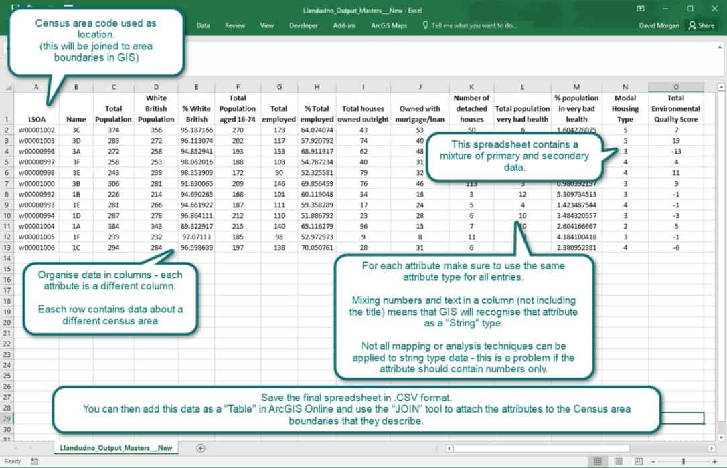
Task: Switch to Page Break Preview in status bar
Action: [638, 461]
